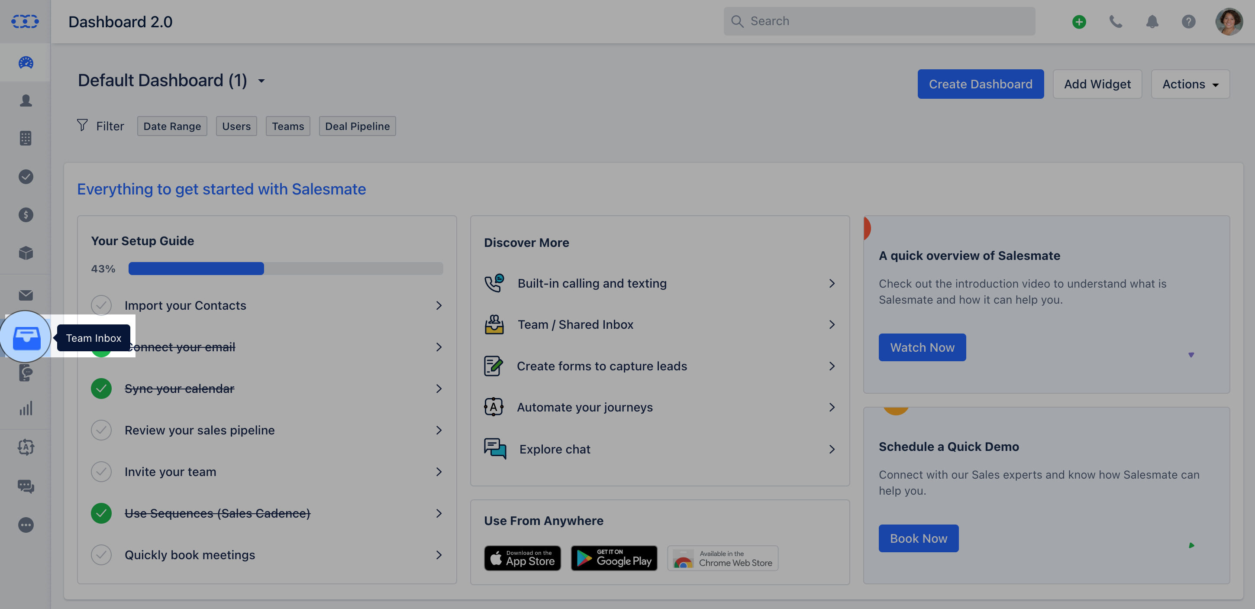
Task: Click the Use Sequences (Sales Cadence) text
Action: (x=217, y=513)
